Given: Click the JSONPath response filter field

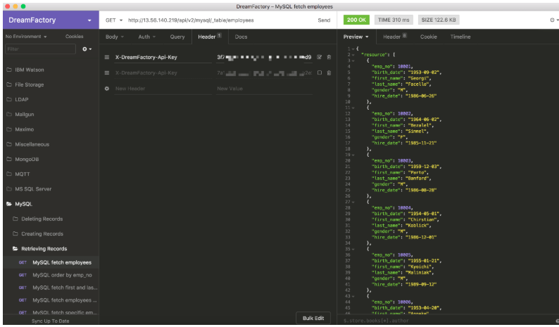Looking at the screenshot, I should [448, 321].
